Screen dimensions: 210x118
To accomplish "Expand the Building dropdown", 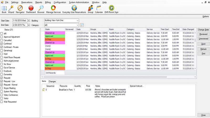I will (x=77, y=20).
